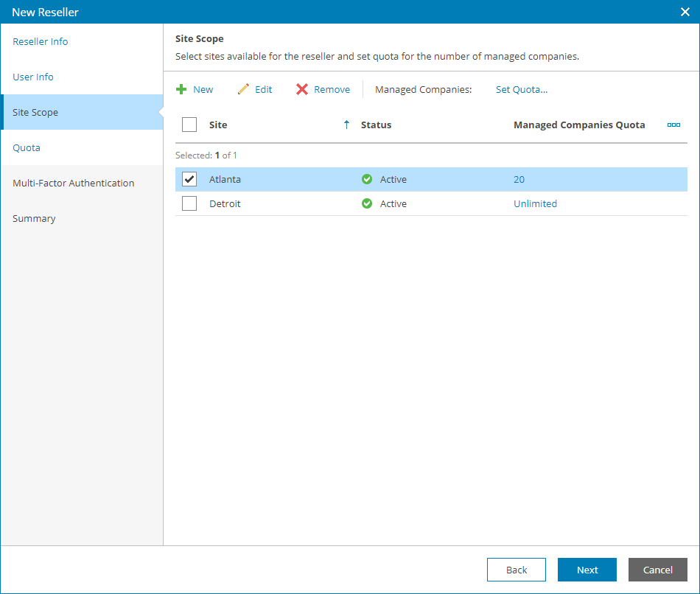Screen dimensions: 700x594
Task: Click the green Active status icon for Detroit
Action: click(x=367, y=204)
